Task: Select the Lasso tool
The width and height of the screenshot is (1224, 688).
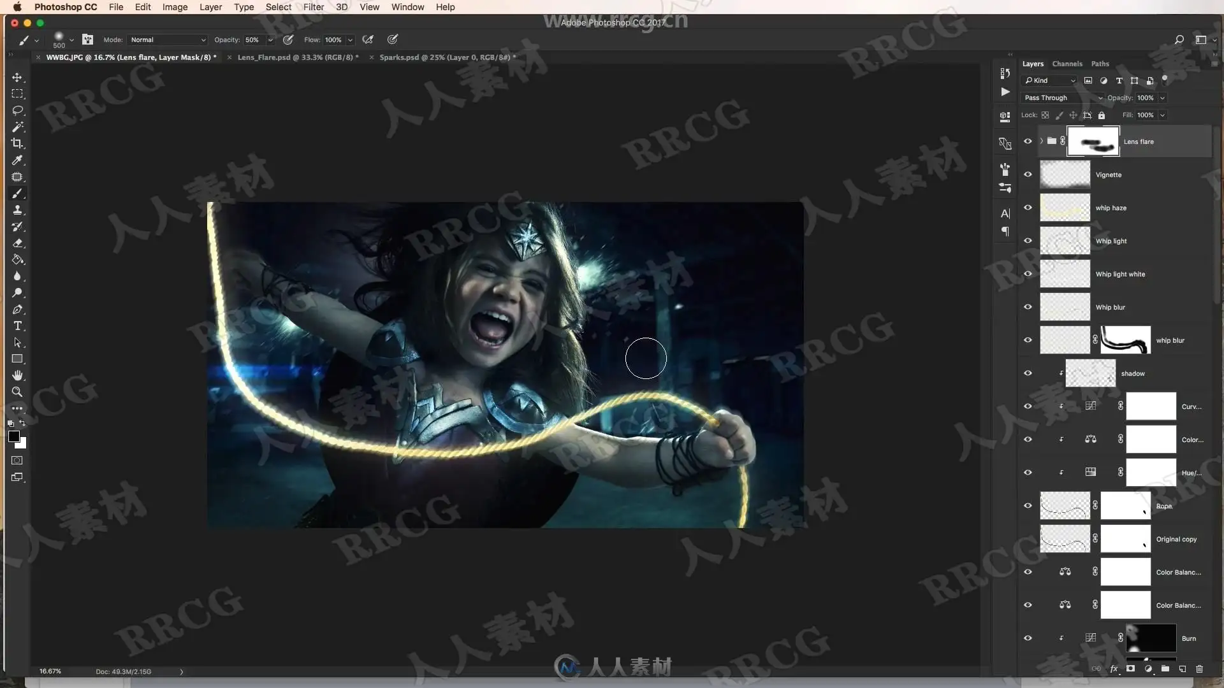Action: point(17,110)
